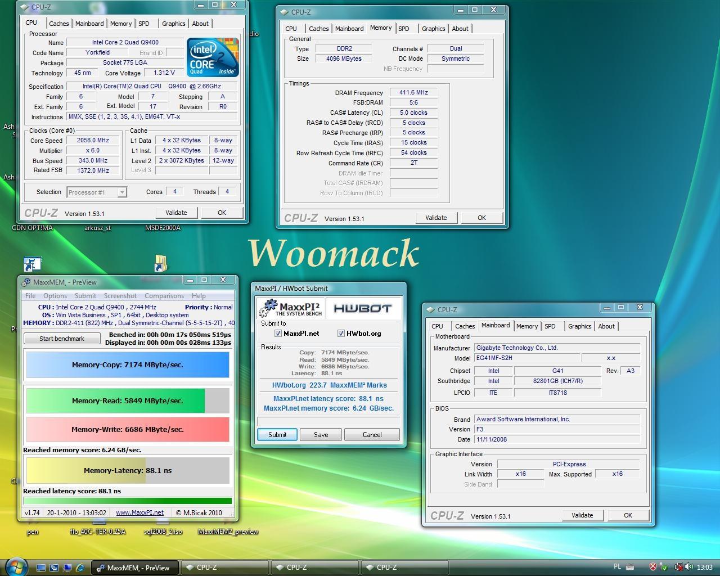This screenshot has width=720, height=576.
Task: Open Mainboard tab in Memory window
Action: pos(349,29)
